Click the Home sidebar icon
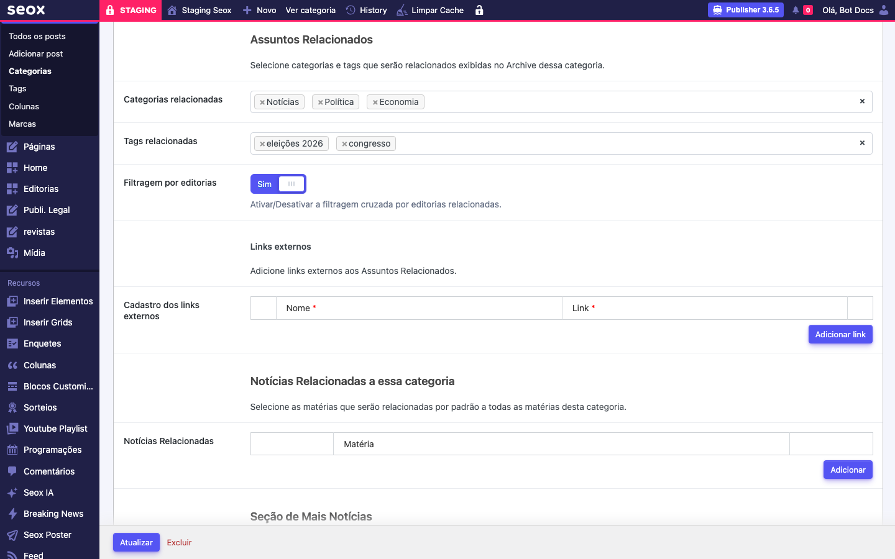This screenshot has height=559, width=895. pyautogui.click(x=12, y=168)
